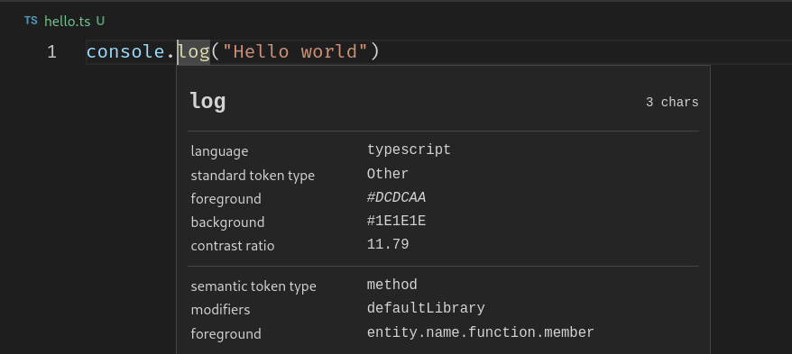This screenshot has height=354, width=792.
Task: Click the contrast ratio 11.79 value
Action: pyautogui.click(x=387, y=245)
